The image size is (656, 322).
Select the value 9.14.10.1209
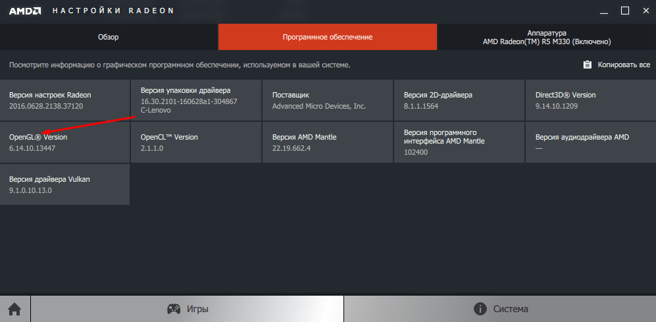coord(557,106)
